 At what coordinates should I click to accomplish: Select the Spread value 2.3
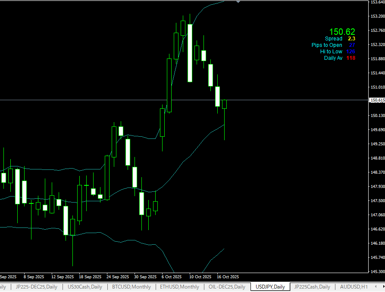point(351,39)
